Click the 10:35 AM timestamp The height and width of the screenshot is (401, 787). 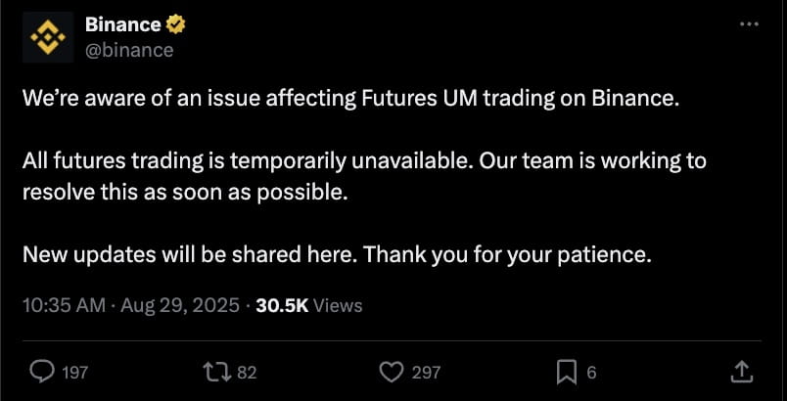(64, 305)
